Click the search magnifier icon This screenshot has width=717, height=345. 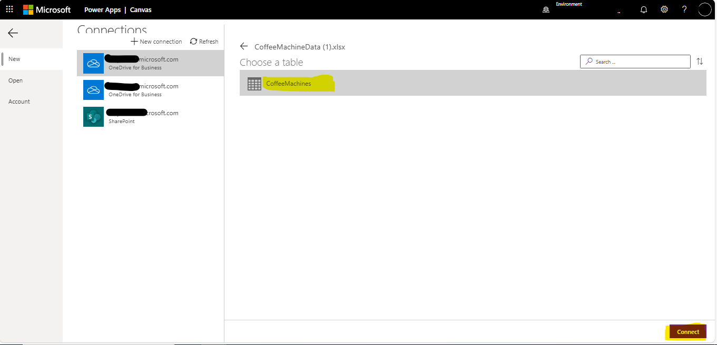(x=589, y=62)
